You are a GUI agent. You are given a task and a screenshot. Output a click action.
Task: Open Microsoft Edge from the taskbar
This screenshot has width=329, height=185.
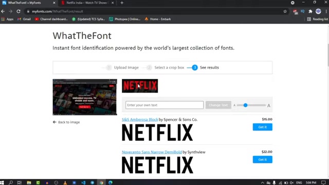coord(111,182)
